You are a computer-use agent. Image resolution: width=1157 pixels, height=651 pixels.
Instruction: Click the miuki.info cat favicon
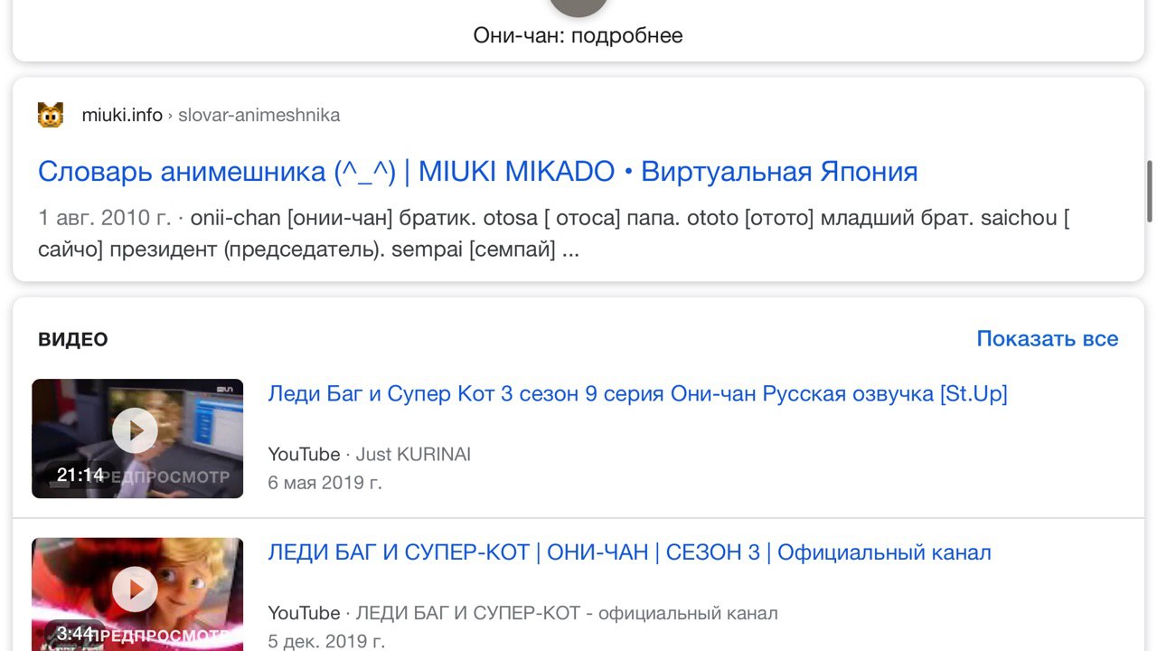(51, 115)
